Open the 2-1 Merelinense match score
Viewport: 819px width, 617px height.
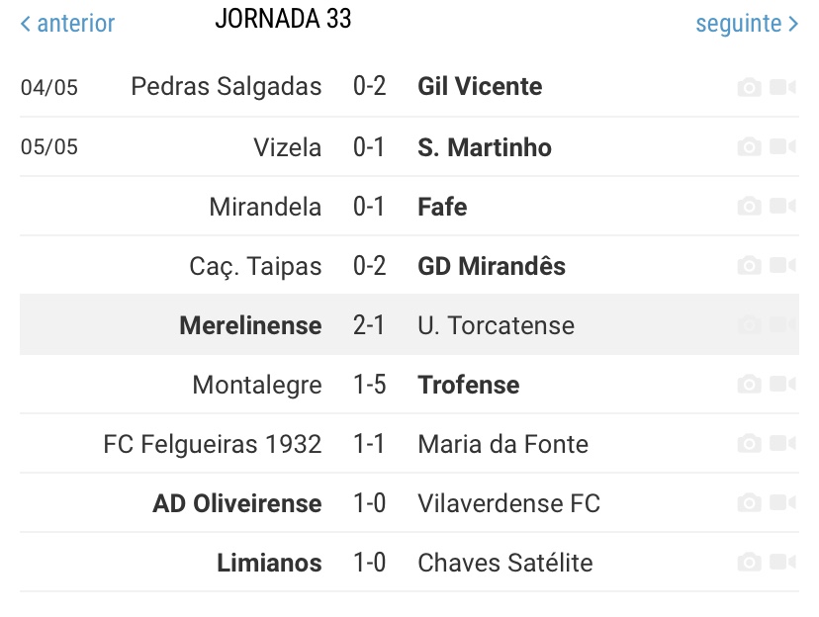point(369,325)
